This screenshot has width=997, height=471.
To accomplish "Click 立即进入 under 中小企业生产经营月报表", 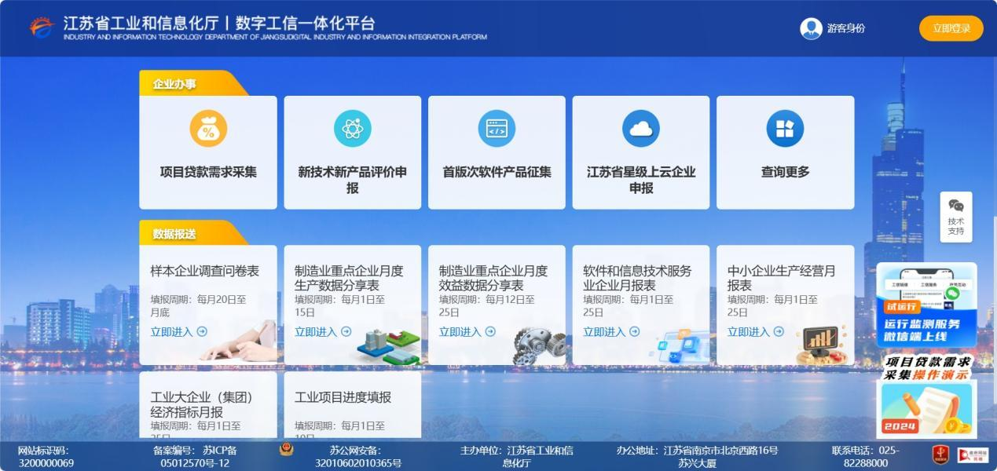I will pos(755,332).
